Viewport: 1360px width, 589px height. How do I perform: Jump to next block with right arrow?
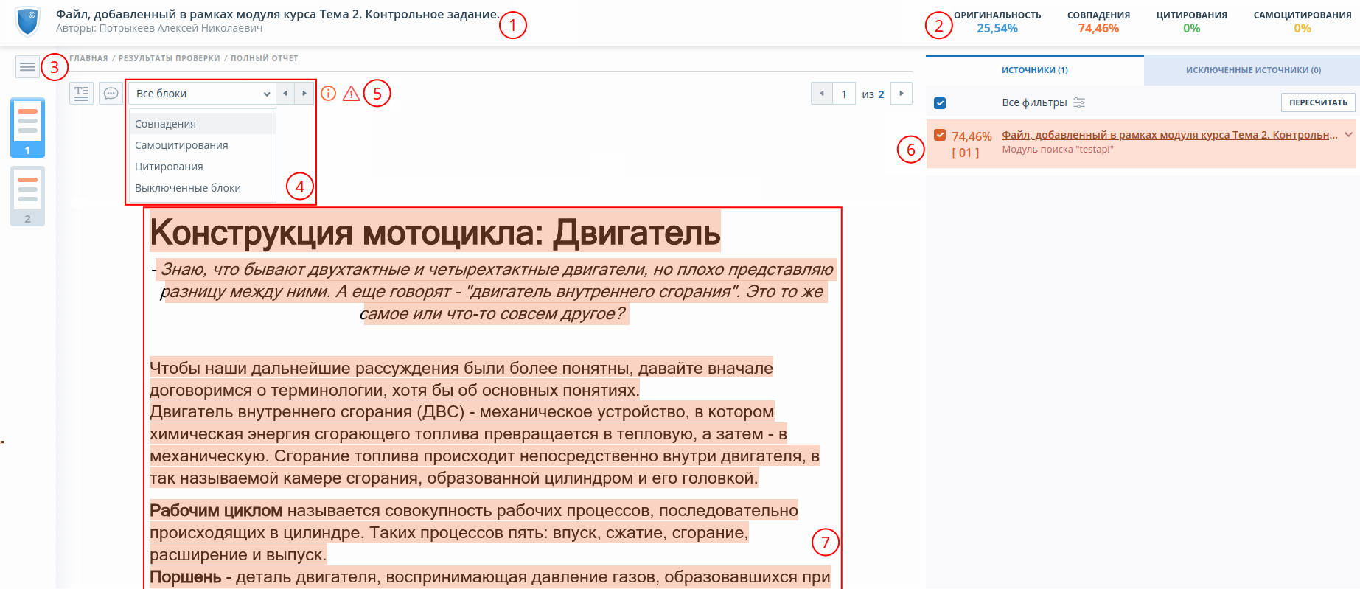pyautogui.click(x=304, y=94)
